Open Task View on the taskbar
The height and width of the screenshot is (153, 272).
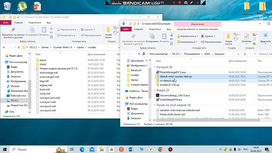(72, 149)
